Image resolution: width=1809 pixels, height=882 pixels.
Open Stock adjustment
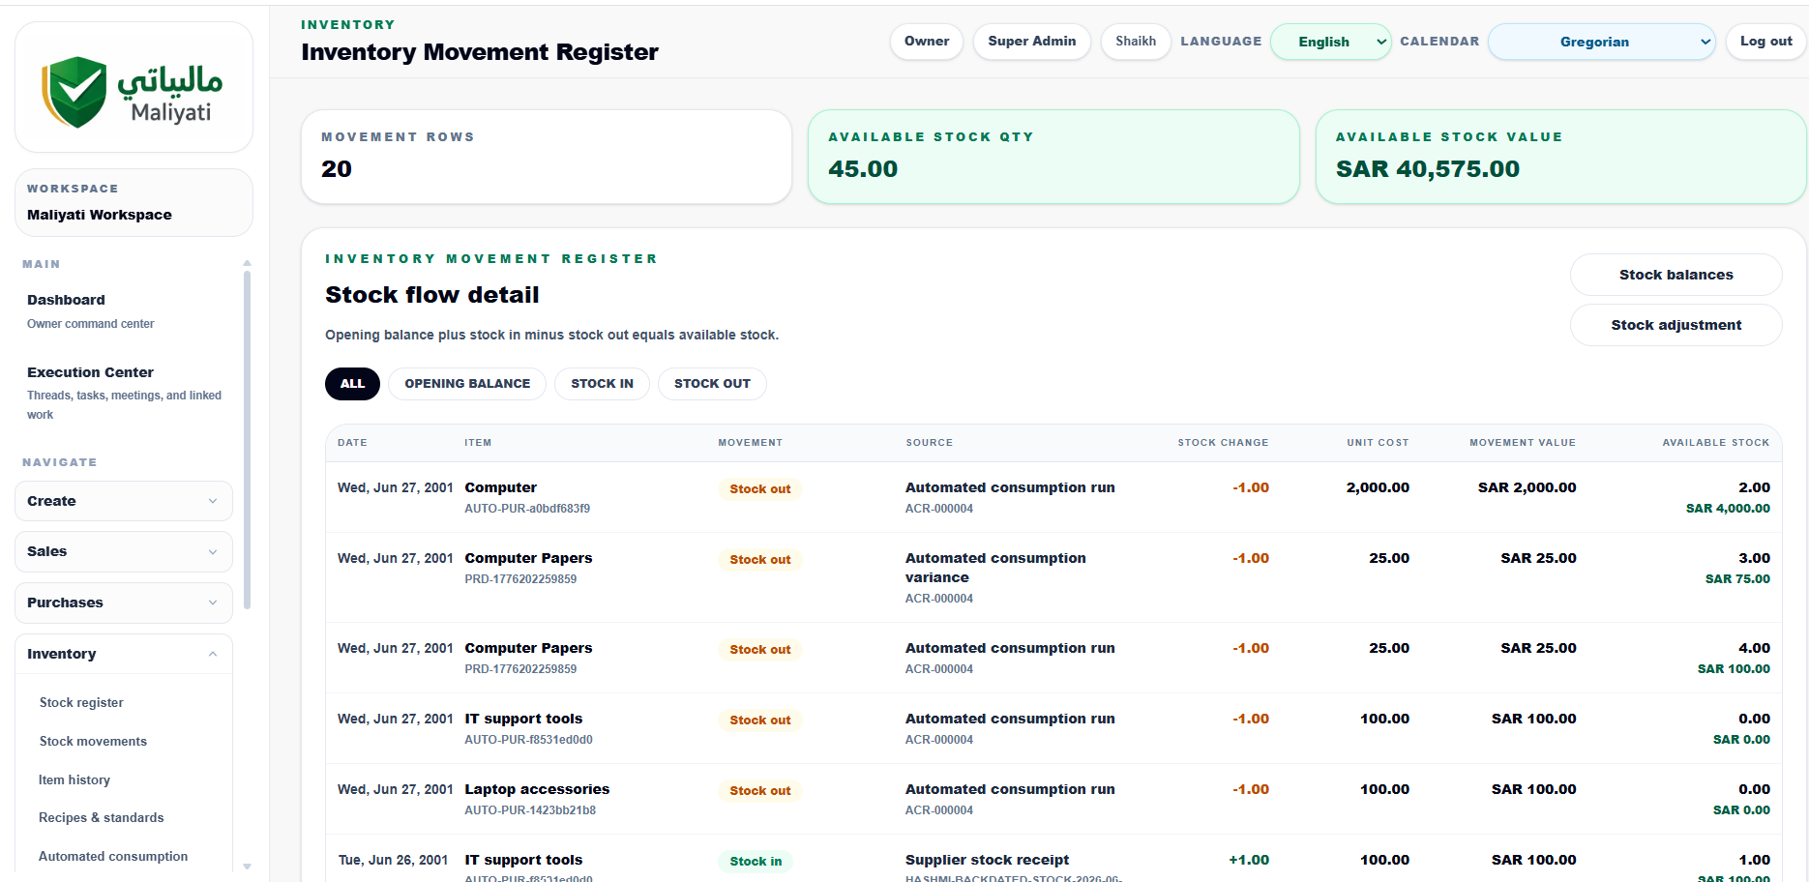click(1676, 325)
